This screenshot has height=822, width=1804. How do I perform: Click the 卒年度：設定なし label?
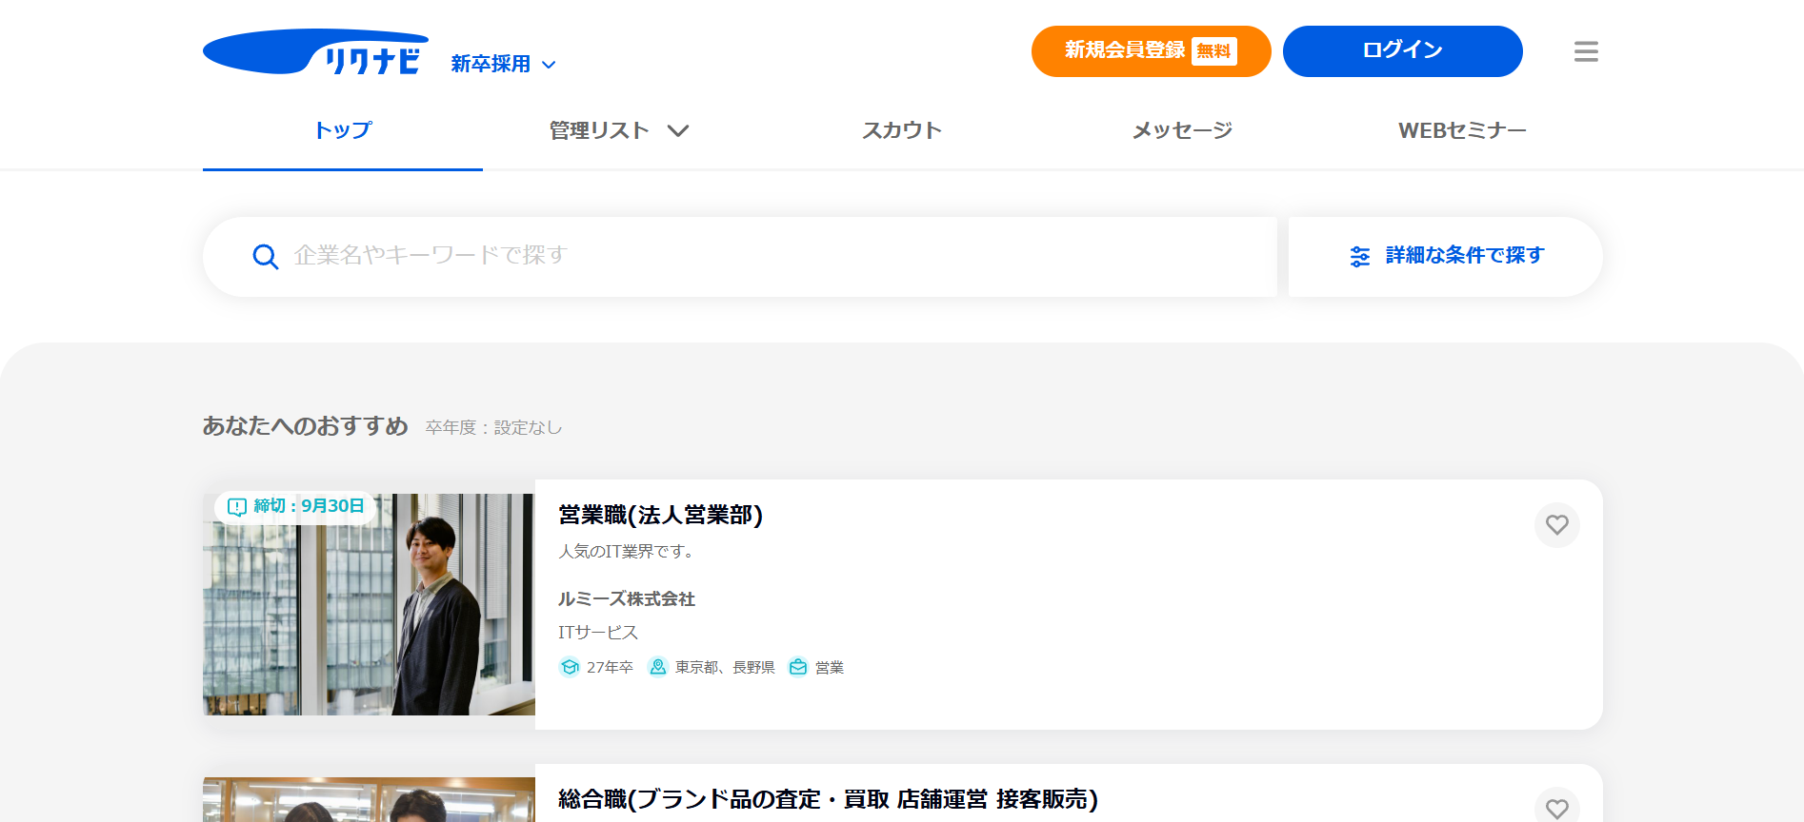[x=493, y=428]
